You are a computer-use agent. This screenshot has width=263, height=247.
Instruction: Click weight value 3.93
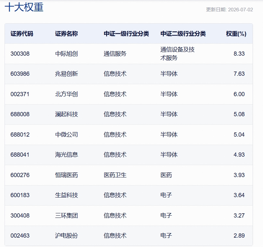[x=239, y=175]
